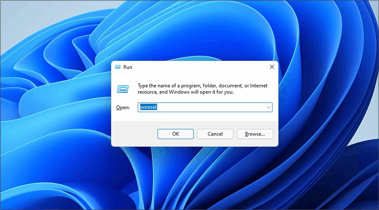The image size is (379, 210).
Task: Click the Run icon in title bar
Action: (x=118, y=67)
